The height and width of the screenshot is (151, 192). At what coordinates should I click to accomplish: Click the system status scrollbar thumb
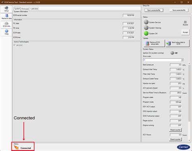[189, 93]
